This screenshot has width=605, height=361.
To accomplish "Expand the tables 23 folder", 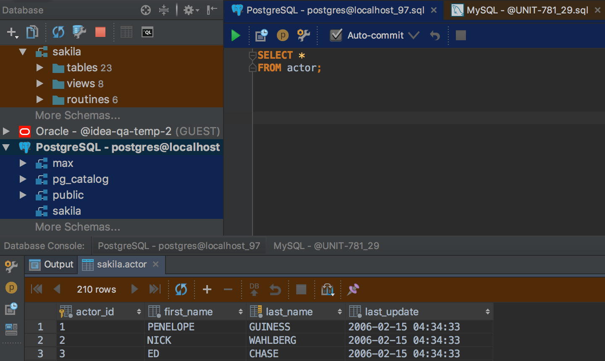I will point(40,68).
